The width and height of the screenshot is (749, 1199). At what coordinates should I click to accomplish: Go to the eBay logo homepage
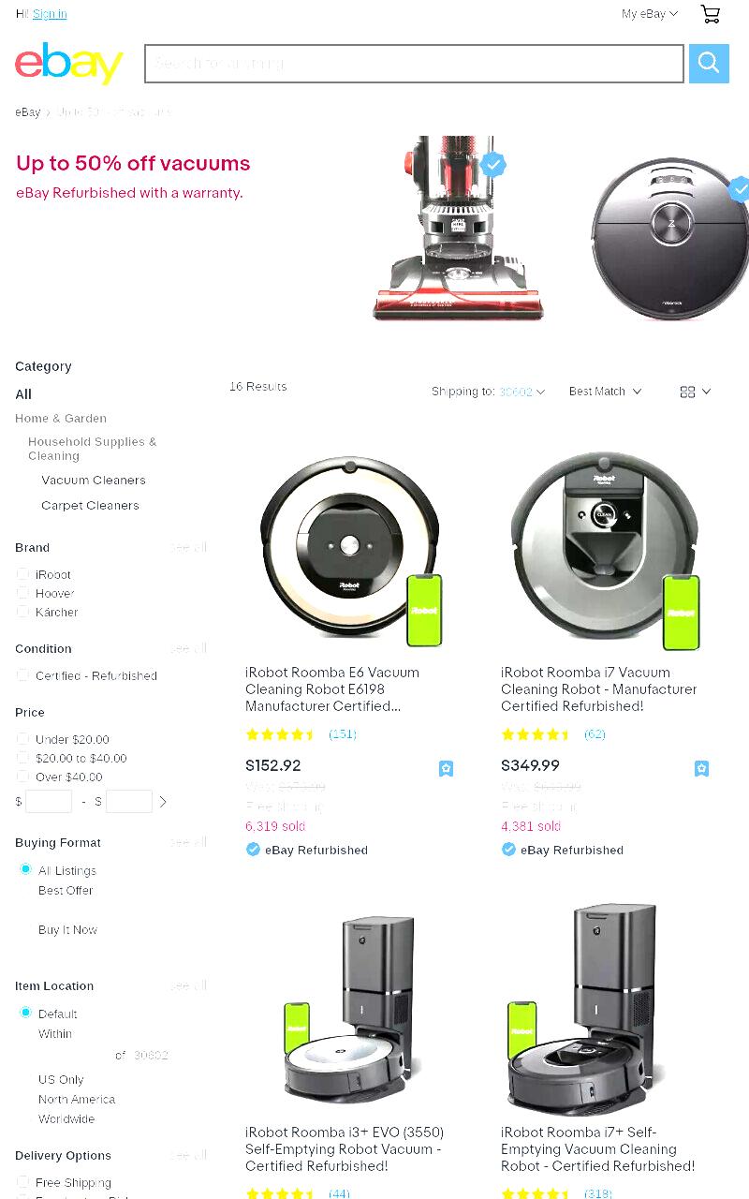(69, 63)
